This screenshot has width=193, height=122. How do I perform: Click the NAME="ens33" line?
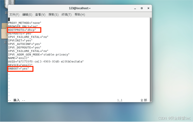coord(18,58)
